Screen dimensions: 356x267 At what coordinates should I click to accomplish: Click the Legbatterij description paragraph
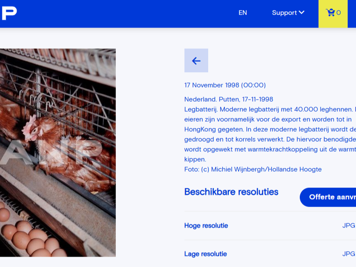[x=270, y=134]
